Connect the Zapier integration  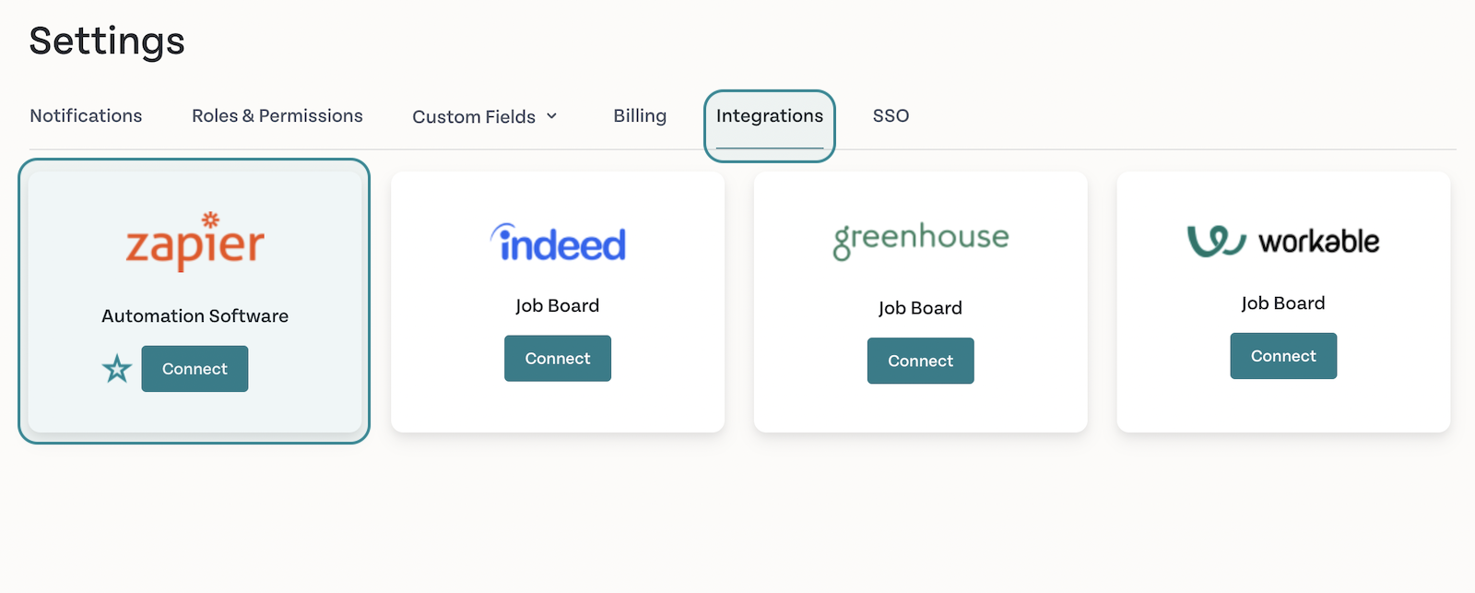[x=195, y=369]
